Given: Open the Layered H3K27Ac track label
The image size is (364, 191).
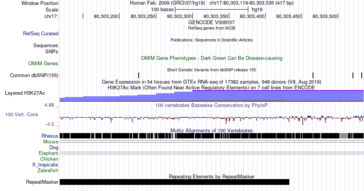Looking at the screenshot, I should coord(25,93).
